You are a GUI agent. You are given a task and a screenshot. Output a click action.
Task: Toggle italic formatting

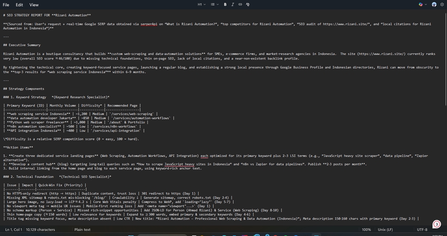click(x=233, y=5)
